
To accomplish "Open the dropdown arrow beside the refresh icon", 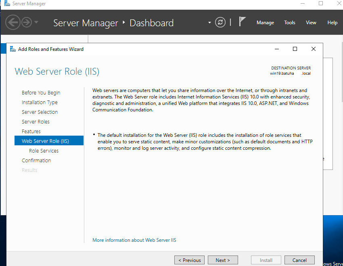I will [209, 23].
